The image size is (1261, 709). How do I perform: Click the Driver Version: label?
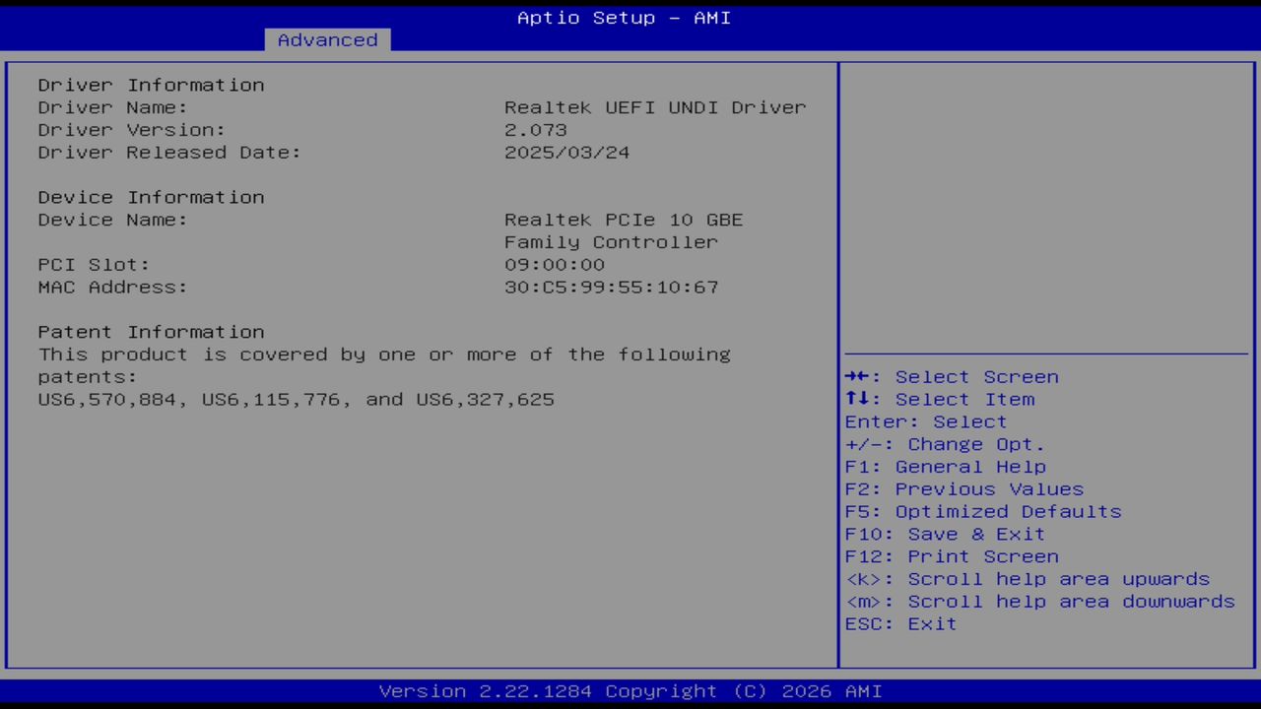pos(132,130)
